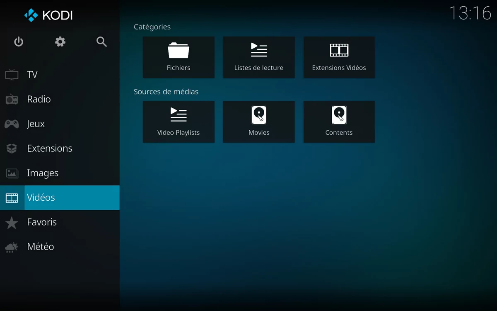Click the playlist icon above Video Playlists
This screenshot has width=497, height=311.
[179, 114]
